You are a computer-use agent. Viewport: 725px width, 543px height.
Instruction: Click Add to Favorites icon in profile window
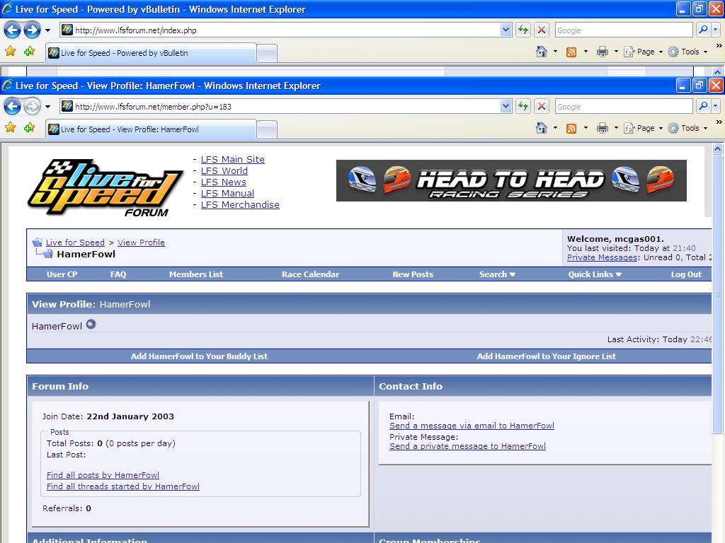click(29, 127)
